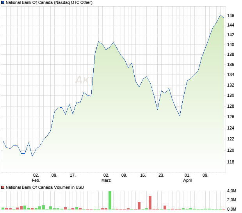The height and width of the screenshot is (213, 242).
Task: Click the 130 price axis label
Action: (x=231, y=95)
